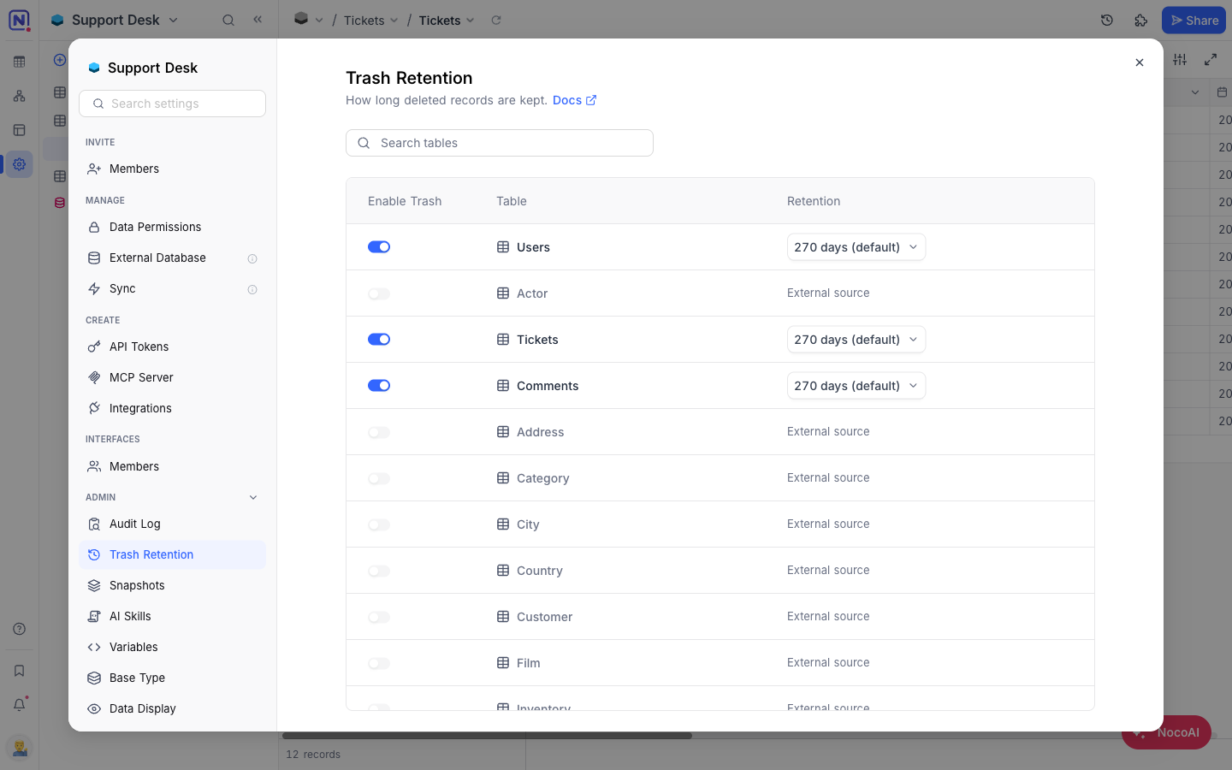
Task: Open bookmark icon in left rail
Action: click(19, 671)
